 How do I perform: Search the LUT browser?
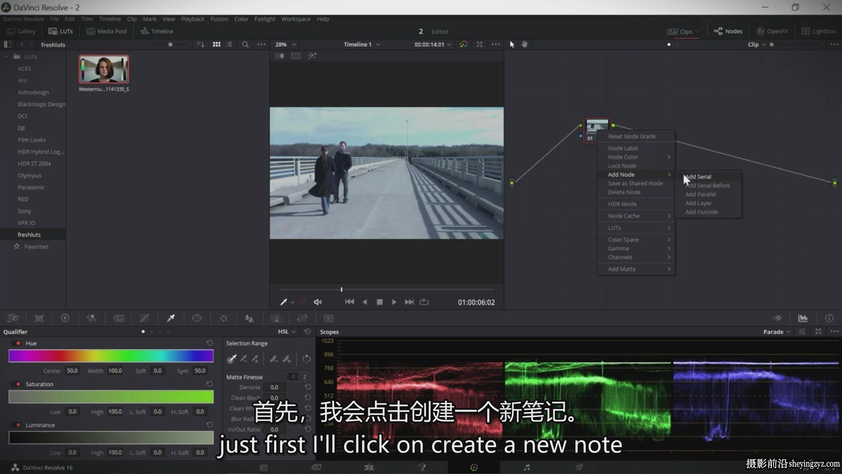point(245,44)
